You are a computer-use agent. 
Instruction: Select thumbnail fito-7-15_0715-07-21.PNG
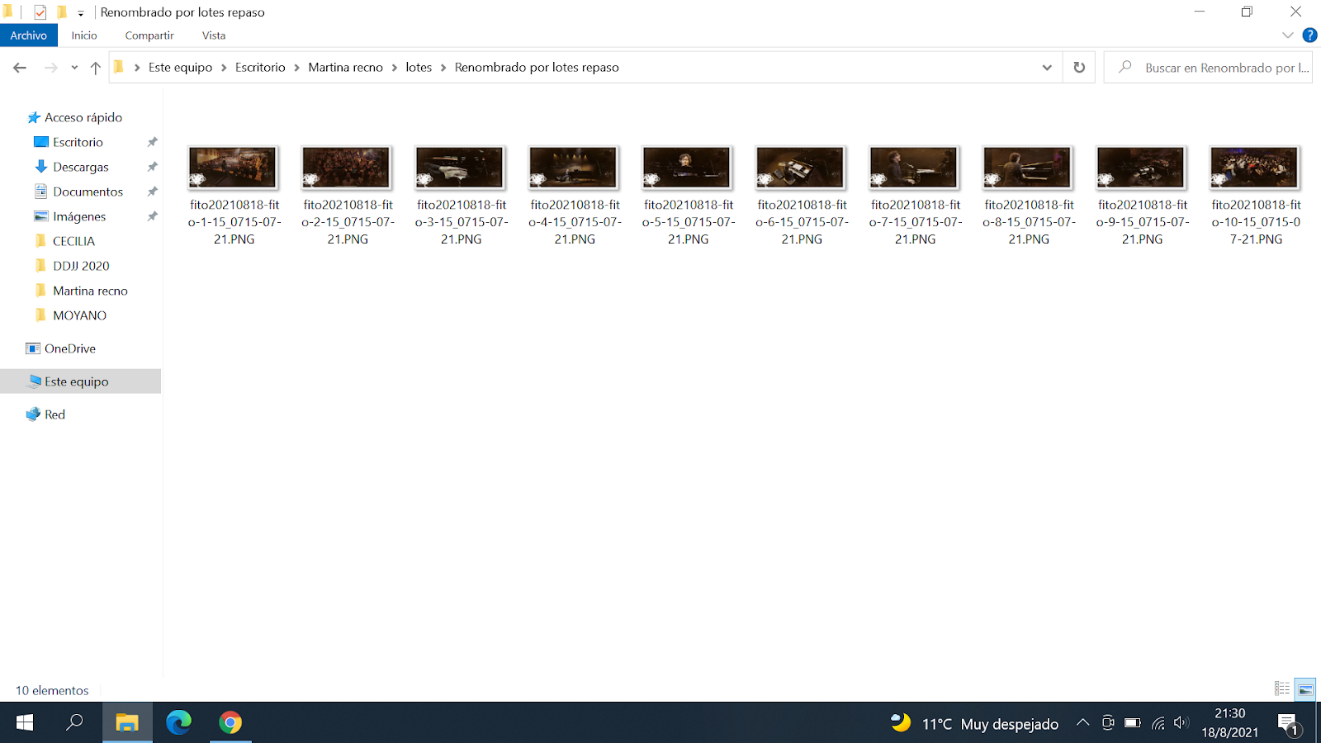[914, 168]
